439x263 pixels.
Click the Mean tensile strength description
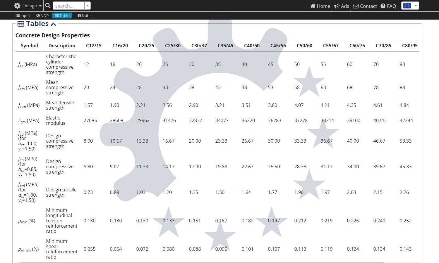[x=60, y=105]
